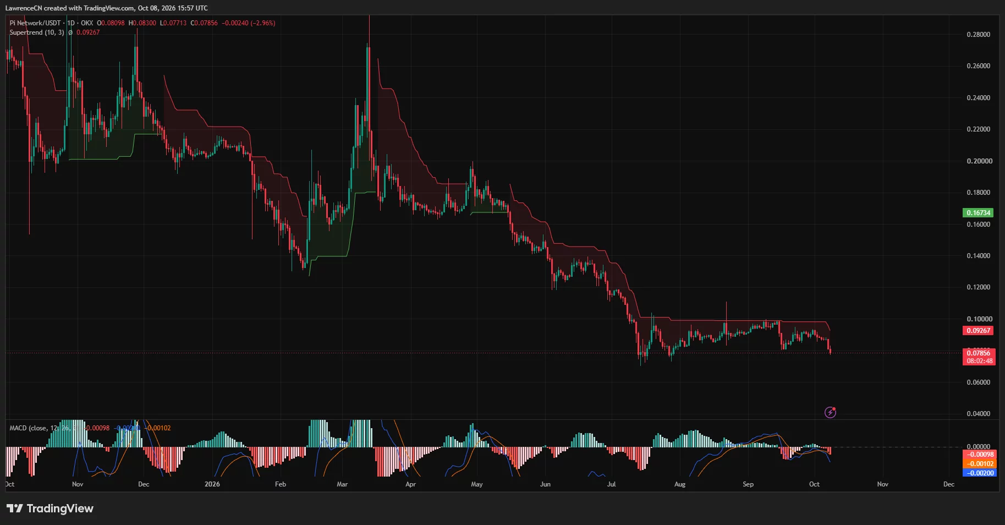1005x525 pixels.
Task: Click the low value L0.07713 in legend
Action: (173, 23)
